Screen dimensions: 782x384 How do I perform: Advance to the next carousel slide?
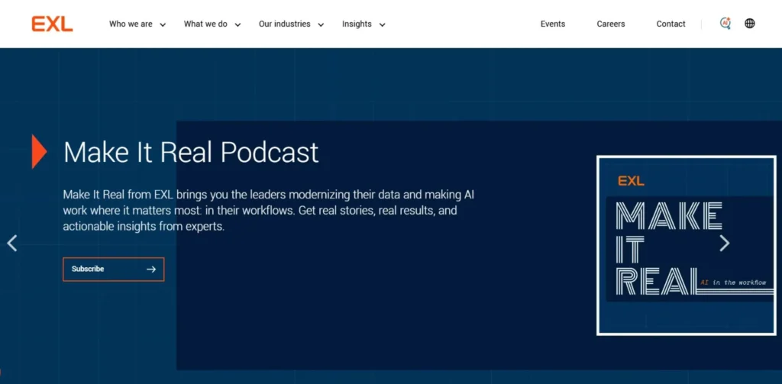(x=725, y=244)
